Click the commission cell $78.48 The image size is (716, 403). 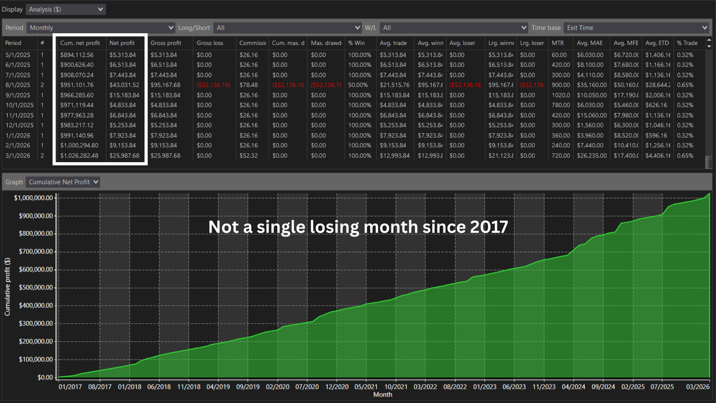tap(249, 85)
